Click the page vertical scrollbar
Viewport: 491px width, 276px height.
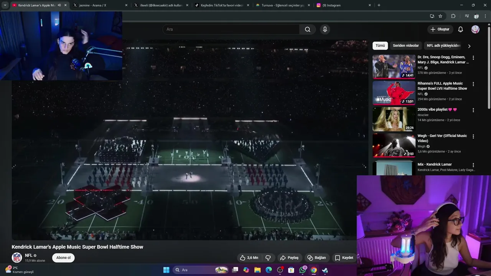(489, 67)
